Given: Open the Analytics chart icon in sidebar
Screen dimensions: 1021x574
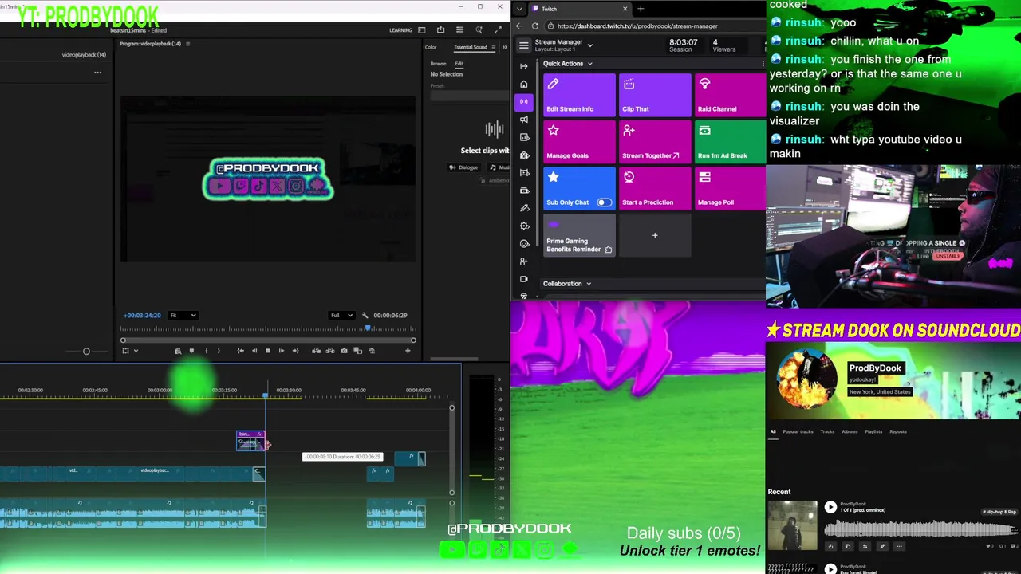Looking at the screenshot, I should click(523, 137).
